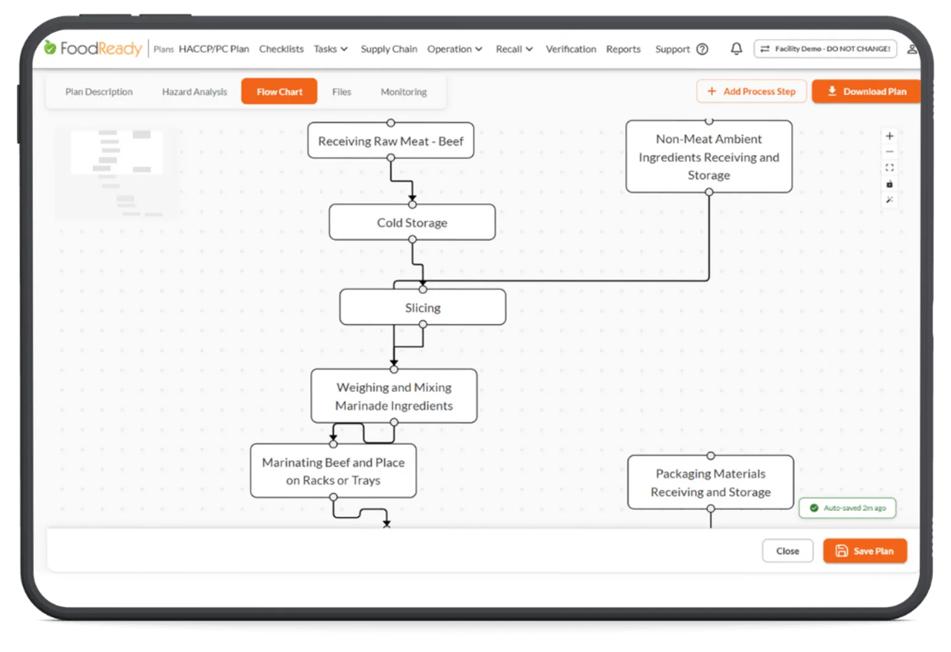Image resolution: width=951 pixels, height=652 pixels.
Task: Zoom out the flow chart canvas
Action: [x=889, y=152]
